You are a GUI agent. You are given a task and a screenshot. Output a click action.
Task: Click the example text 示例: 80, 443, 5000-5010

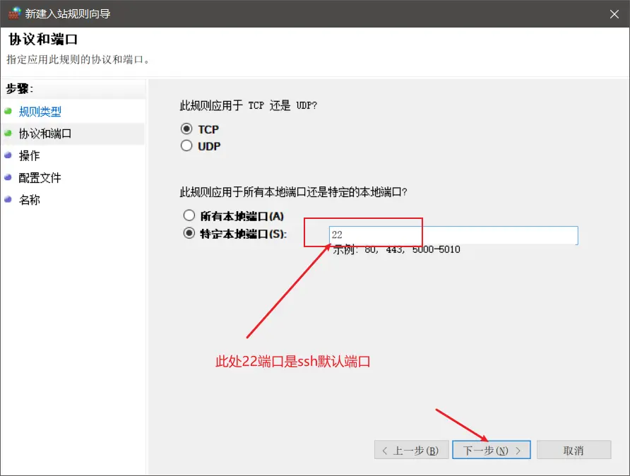396,249
